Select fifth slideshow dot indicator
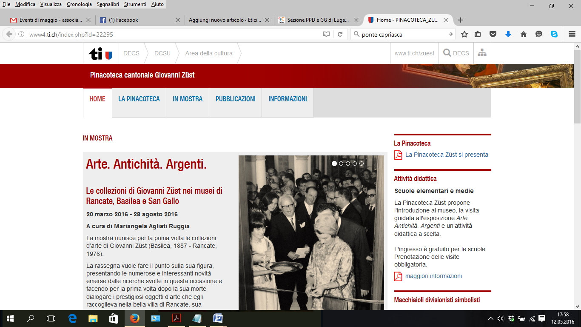Image resolution: width=581 pixels, height=327 pixels. 362,163
